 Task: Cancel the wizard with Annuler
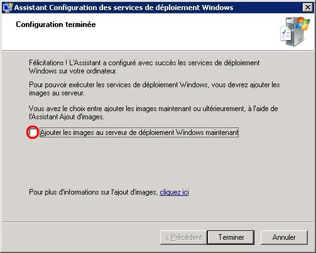pos(284,237)
